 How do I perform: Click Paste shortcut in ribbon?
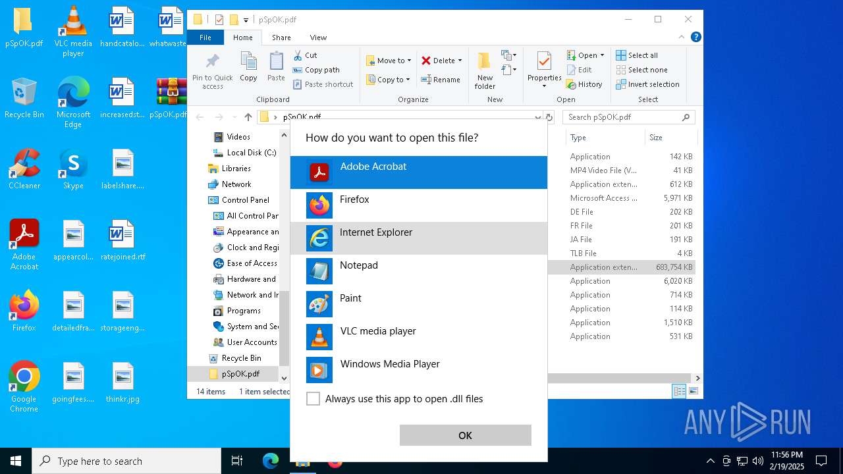pos(323,84)
